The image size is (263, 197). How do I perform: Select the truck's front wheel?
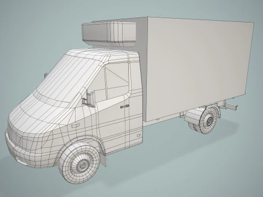[79, 163]
